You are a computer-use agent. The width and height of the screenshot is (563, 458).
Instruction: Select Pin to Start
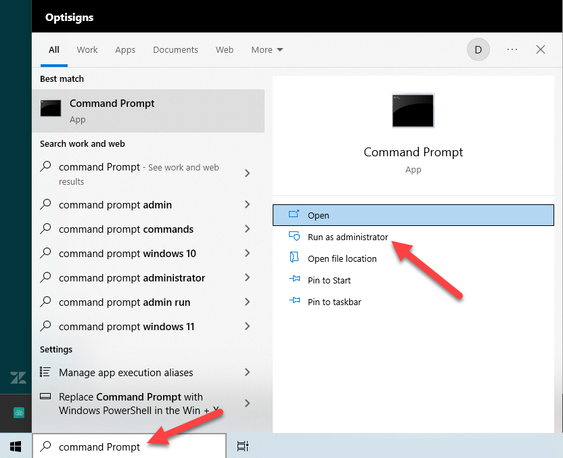(413, 280)
